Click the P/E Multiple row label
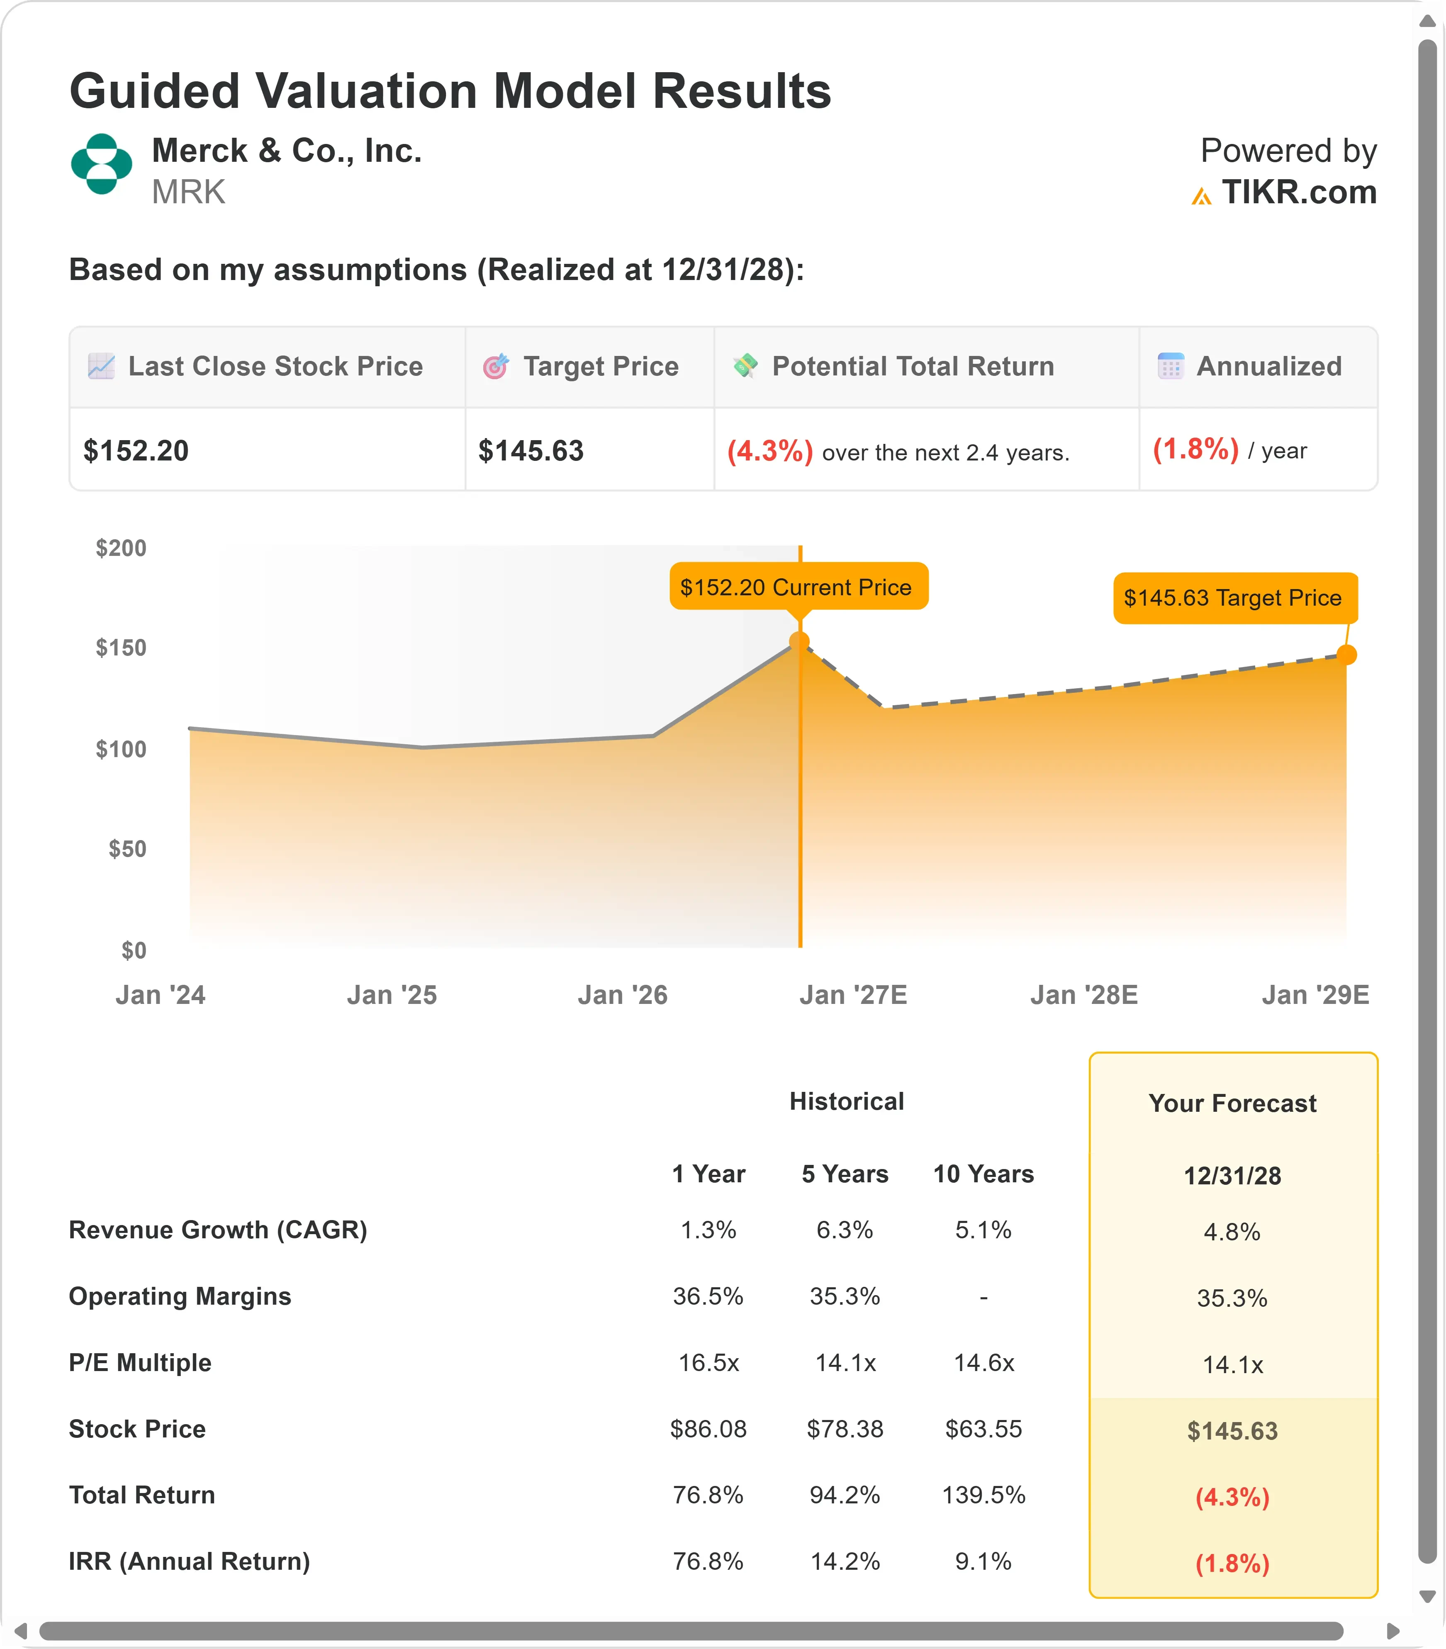 140,1363
